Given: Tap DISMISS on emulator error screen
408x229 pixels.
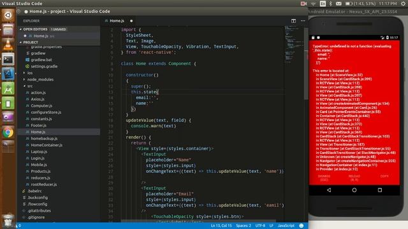Looking at the screenshot, I should [324, 178].
